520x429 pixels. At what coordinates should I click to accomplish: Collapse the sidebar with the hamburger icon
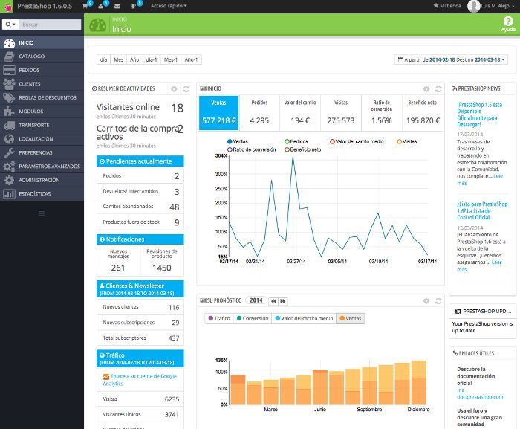(x=42, y=213)
